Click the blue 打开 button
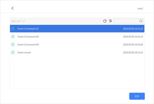Screen dimensions: 154x104 (x=137, y=96)
